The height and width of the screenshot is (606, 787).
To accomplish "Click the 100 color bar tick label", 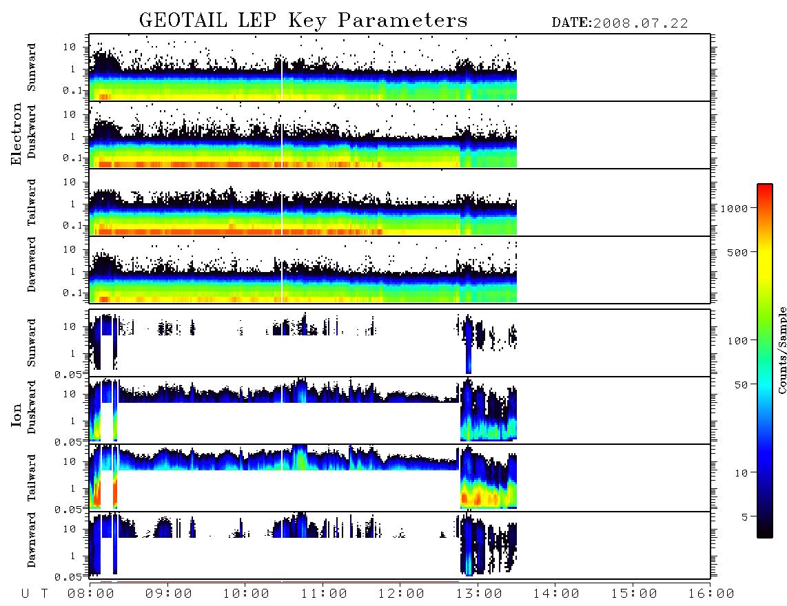I will pyautogui.click(x=738, y=341).
